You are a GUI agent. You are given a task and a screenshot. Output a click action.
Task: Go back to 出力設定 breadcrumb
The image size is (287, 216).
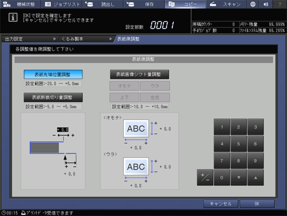(x=29, y=39)
